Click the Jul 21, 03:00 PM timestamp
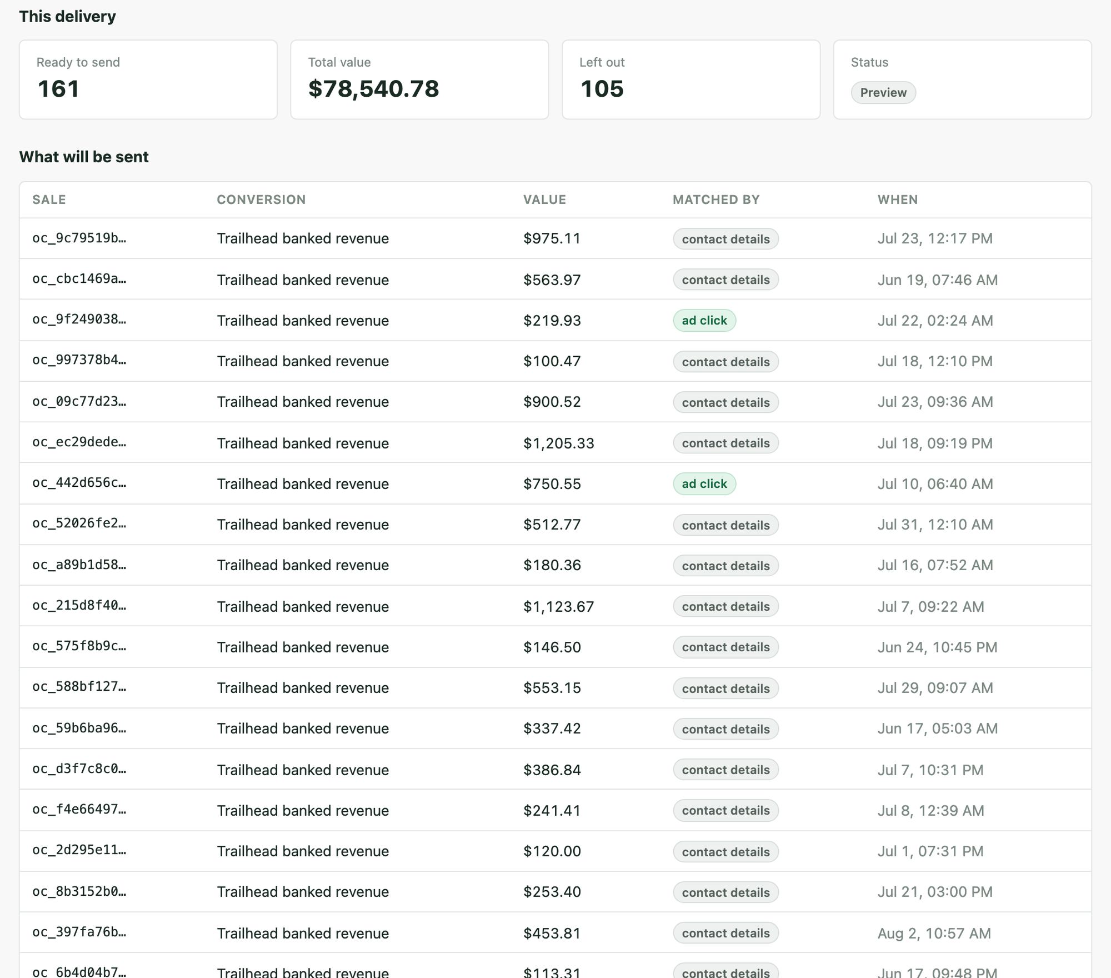This screenshot has height=978, width=1111. click(x=935, y=892)
